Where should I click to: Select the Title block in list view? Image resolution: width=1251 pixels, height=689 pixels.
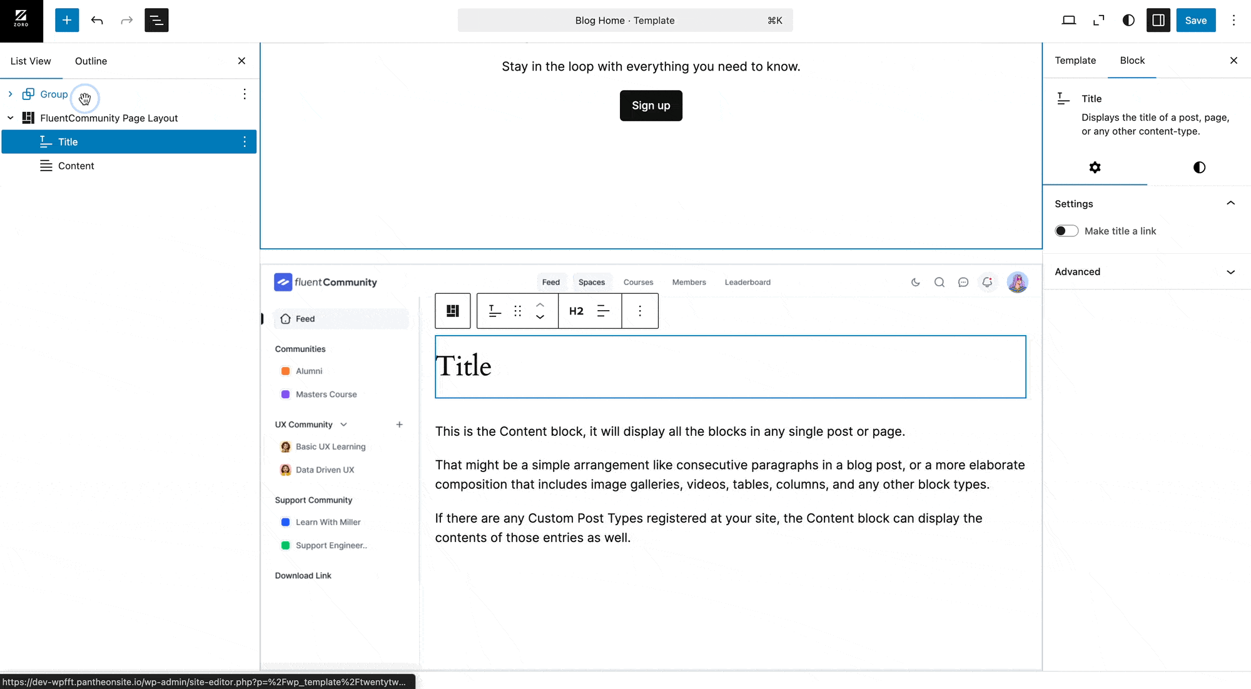[129, 142]
